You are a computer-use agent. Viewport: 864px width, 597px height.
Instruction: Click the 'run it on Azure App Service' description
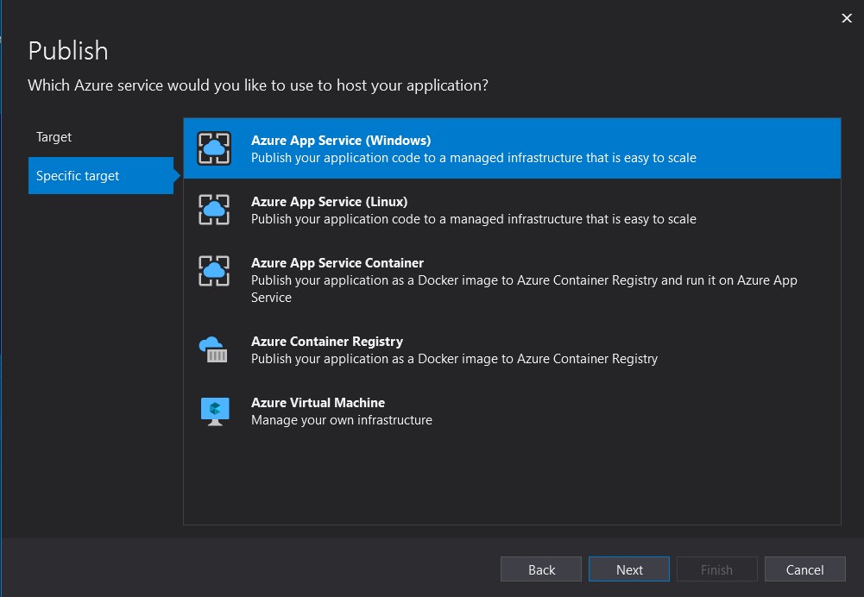524,289
